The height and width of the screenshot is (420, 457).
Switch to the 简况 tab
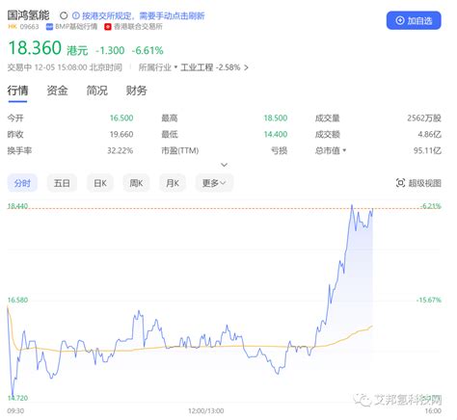[96, 91]
